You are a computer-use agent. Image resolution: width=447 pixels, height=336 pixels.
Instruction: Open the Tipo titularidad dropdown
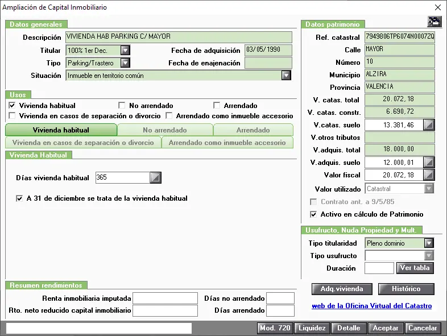click(429, 243)
